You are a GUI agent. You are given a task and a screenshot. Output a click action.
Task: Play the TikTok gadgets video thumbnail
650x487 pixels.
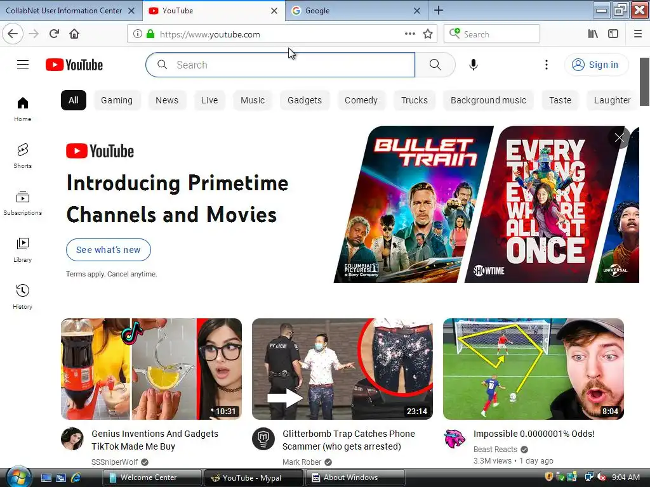(151, 369)
